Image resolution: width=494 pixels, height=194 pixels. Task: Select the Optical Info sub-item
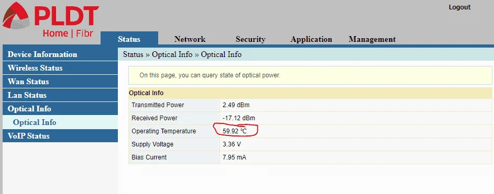point(60,122)
